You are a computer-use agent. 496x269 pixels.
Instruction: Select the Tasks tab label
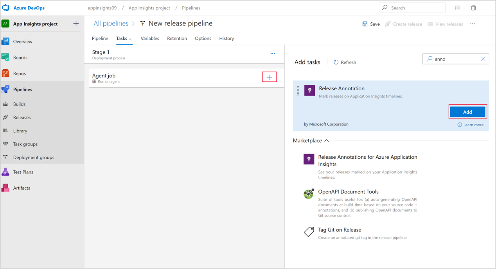click(122, 38)
